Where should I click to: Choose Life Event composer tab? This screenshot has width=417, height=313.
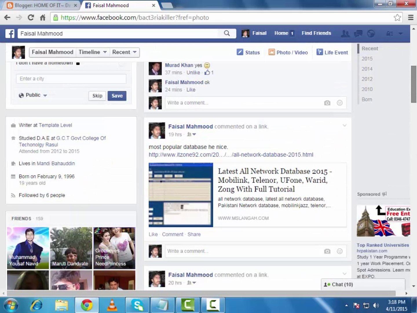pyautogui.click(x=332, y=52)
